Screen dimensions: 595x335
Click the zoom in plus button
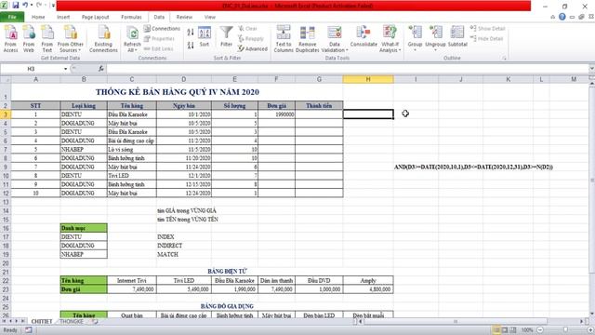(x=590, y=329)
